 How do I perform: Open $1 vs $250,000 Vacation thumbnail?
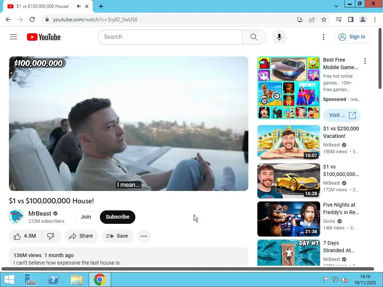tap(288, 142)
